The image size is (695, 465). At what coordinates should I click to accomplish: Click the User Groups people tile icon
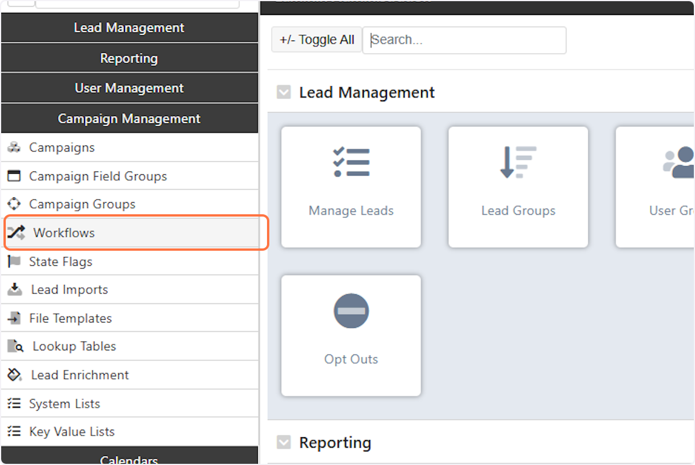click(679, 162)
